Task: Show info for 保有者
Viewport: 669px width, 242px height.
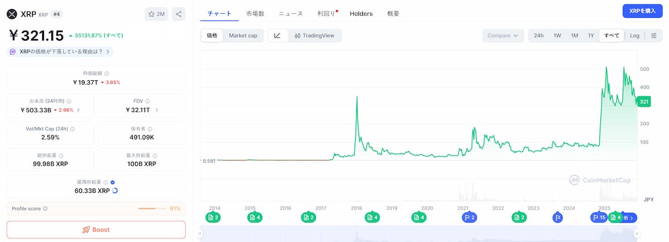Action: pyautogui.click(x=151, y=128)
